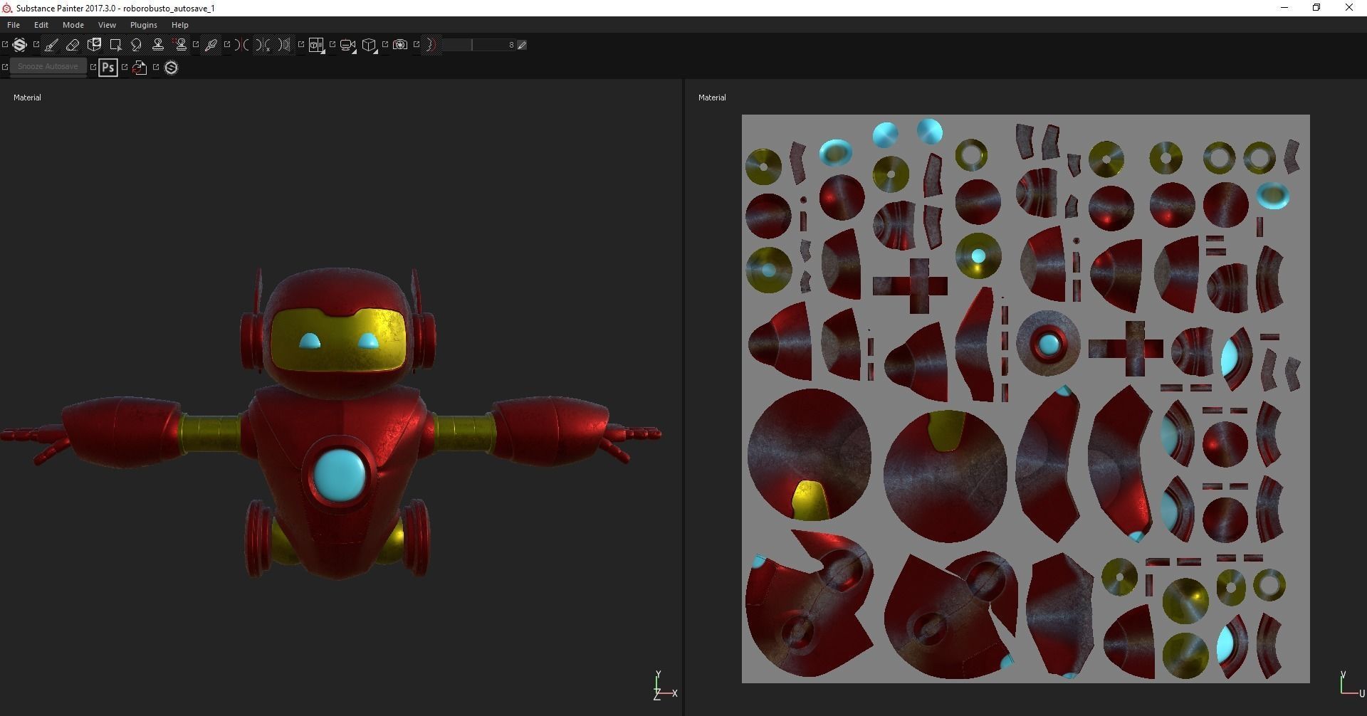The image size is (1367, 716).
Task: Select the Material Picker eyedropper tool
Action: pos(211,45)
